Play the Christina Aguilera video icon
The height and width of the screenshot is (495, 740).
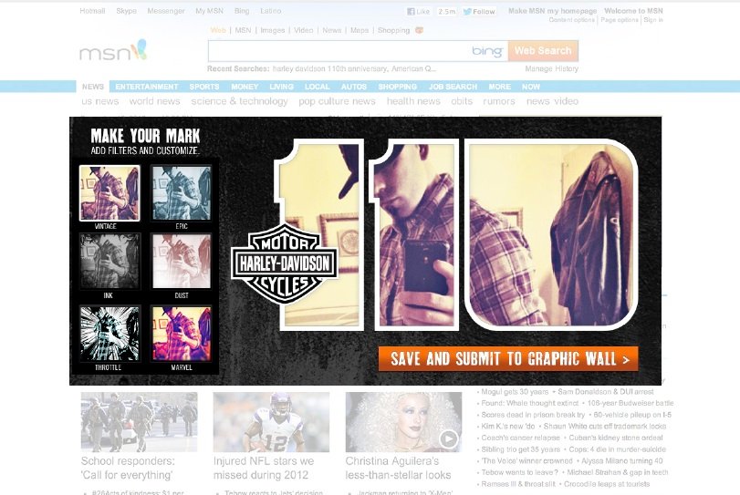448,439
